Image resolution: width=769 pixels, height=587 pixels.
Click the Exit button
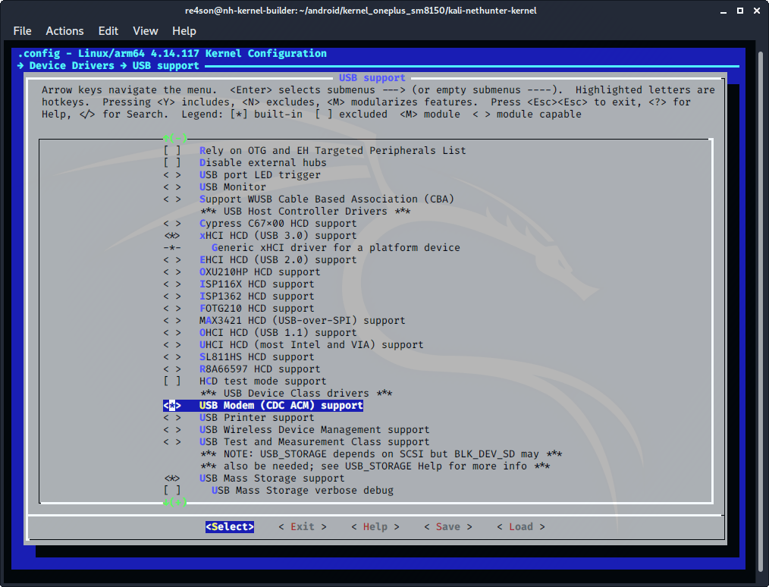pyautogui.click(x=302, y=526)
